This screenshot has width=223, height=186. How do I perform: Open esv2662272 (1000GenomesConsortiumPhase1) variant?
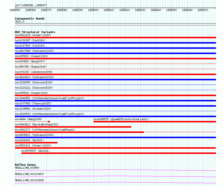click(45, 130)
